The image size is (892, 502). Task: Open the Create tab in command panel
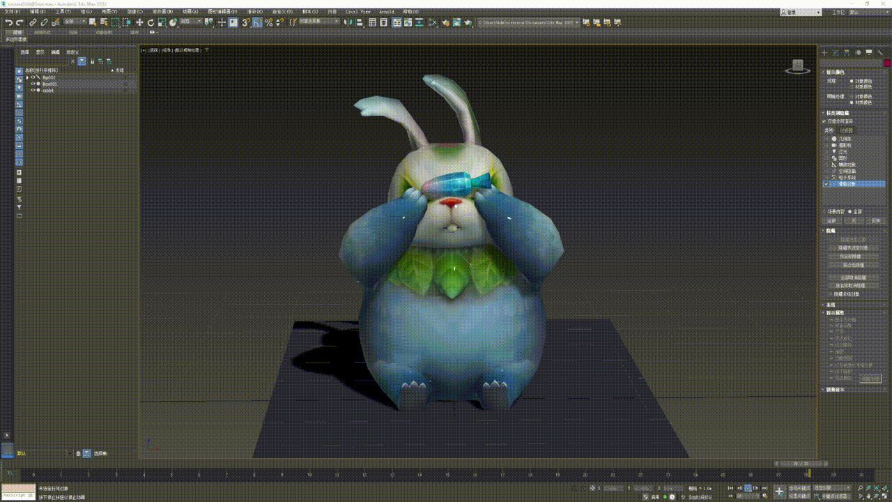(824, 52)
